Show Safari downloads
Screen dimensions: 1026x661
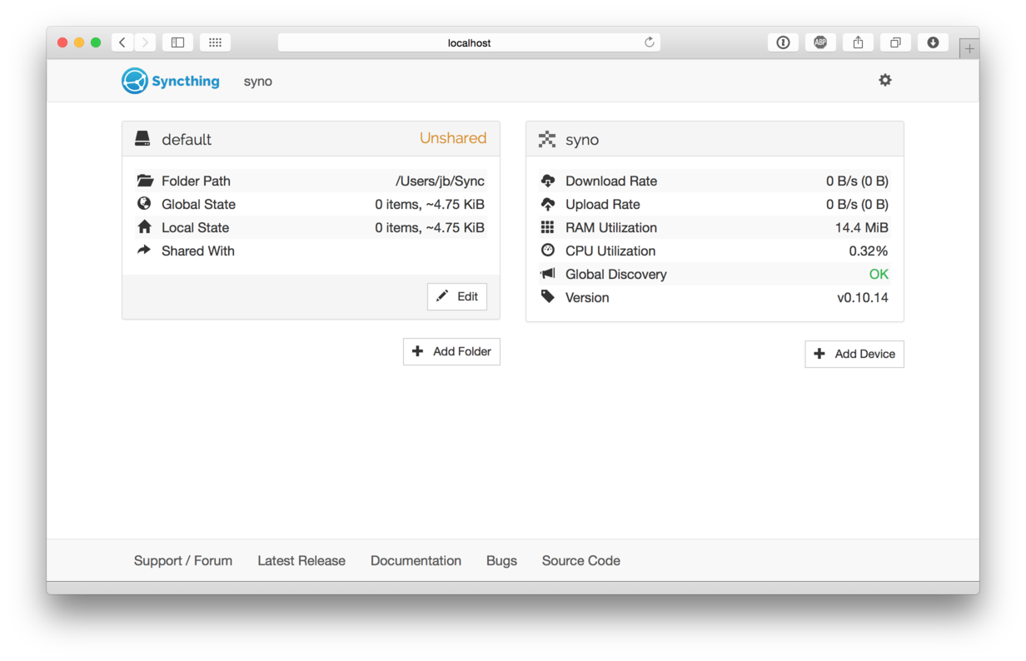933,42
